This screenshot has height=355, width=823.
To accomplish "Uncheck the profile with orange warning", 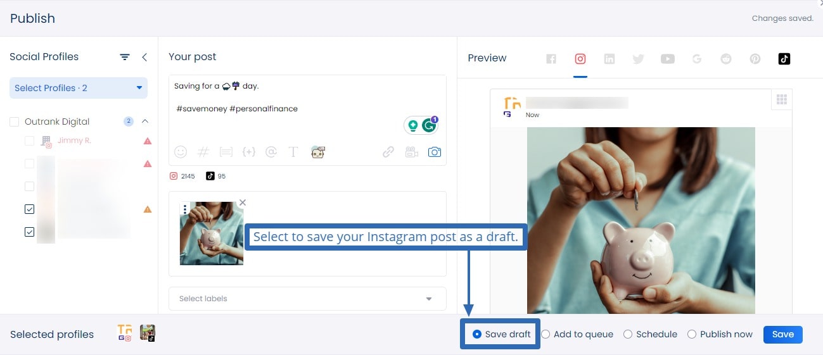I will click(29, 209).
